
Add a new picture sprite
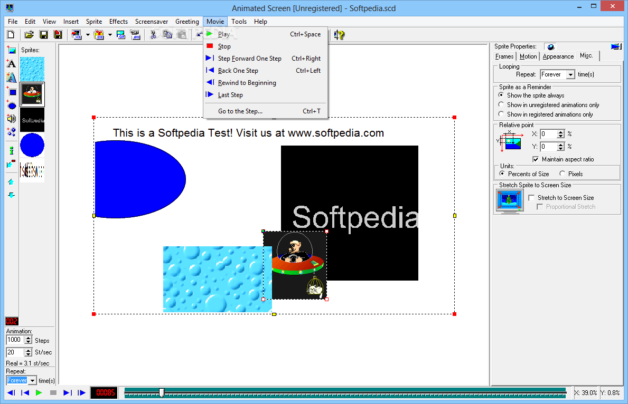click(x=11, y=50)
